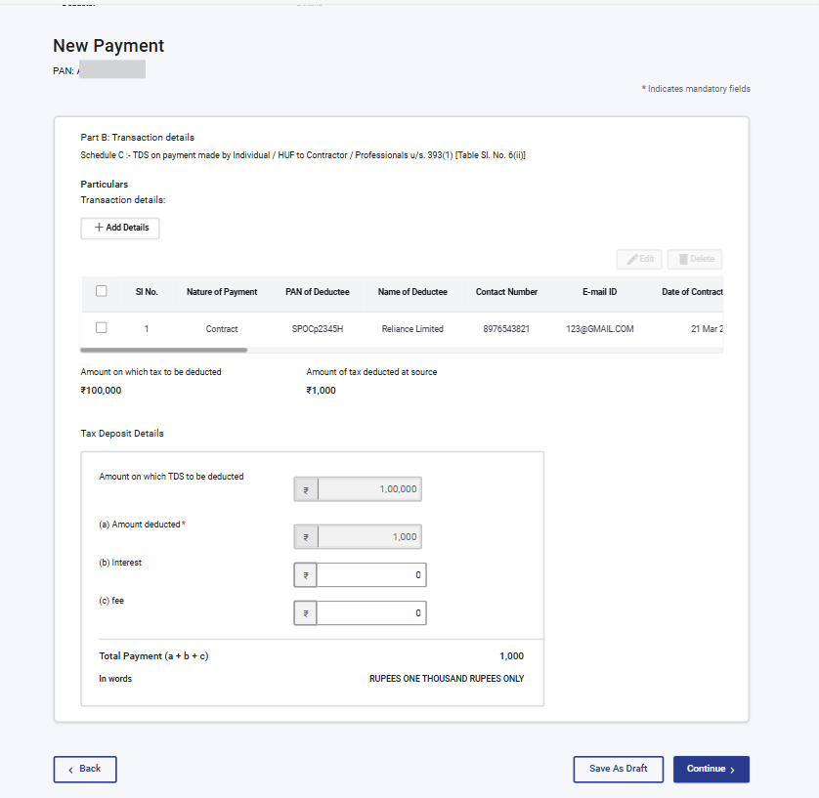
Task: Click the fee input field
Action: tap(371, 612)
